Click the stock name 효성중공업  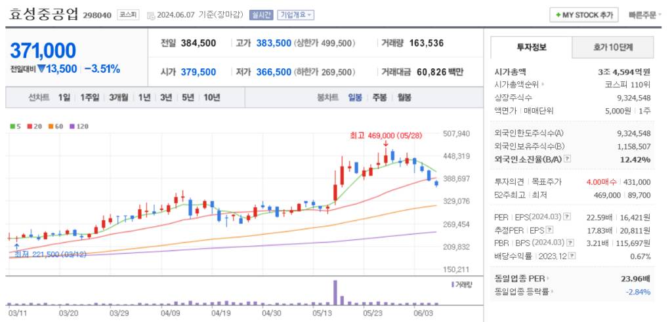tap(44, 14)
